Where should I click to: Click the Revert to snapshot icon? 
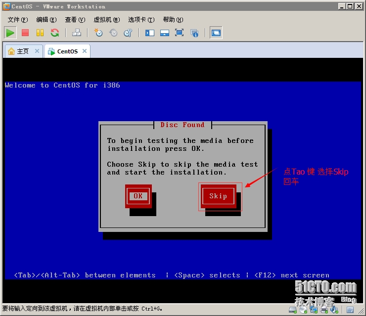click(113, 33)
